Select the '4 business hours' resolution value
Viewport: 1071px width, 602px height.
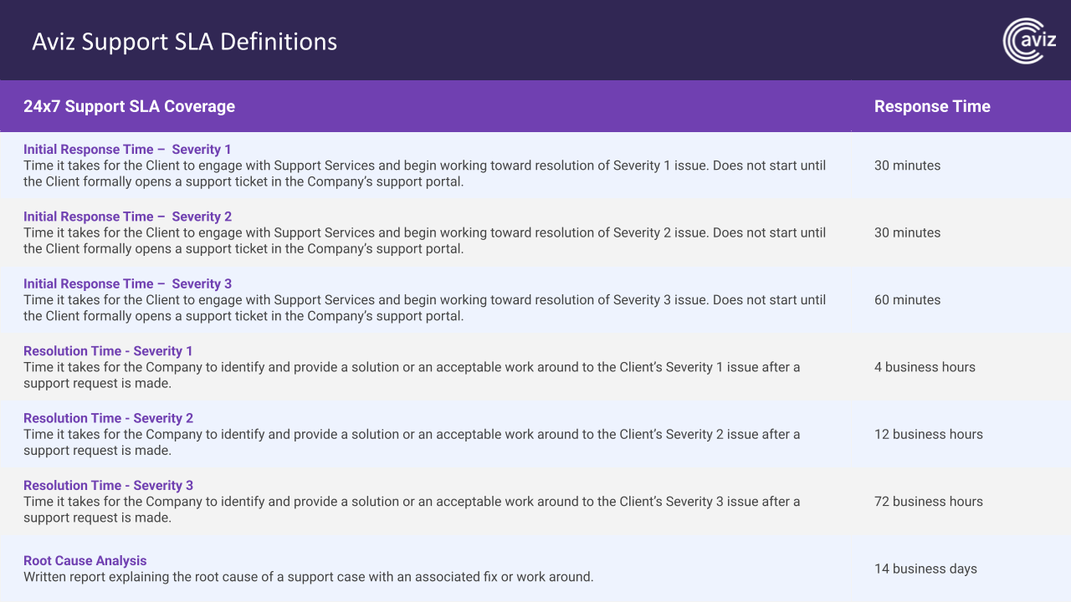pos(925,367)
